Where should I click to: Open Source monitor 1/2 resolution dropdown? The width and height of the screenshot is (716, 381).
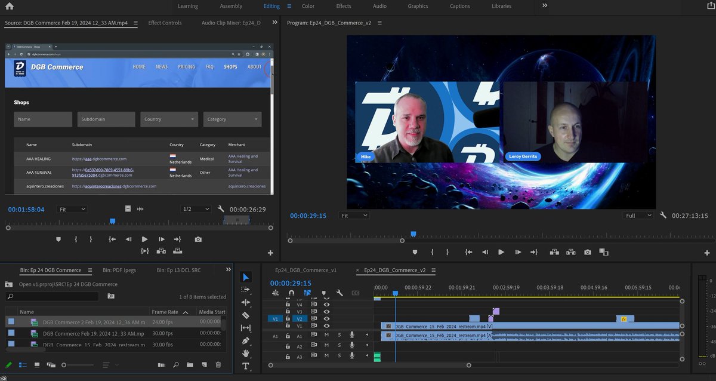(196, 209)
